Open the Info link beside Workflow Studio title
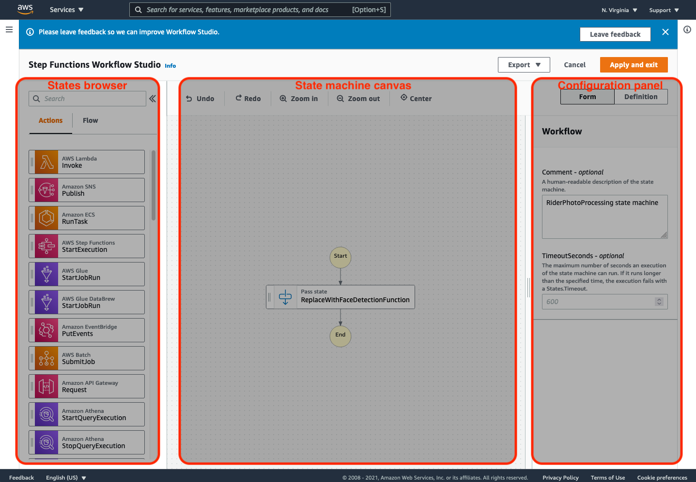 coord(170,66)
